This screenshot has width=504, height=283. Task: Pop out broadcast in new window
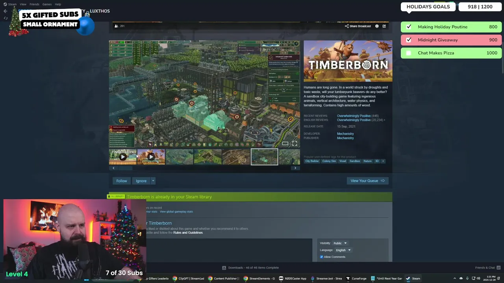384,26
